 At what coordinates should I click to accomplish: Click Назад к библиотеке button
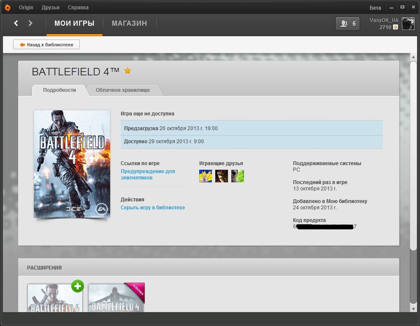click(46, 45)
